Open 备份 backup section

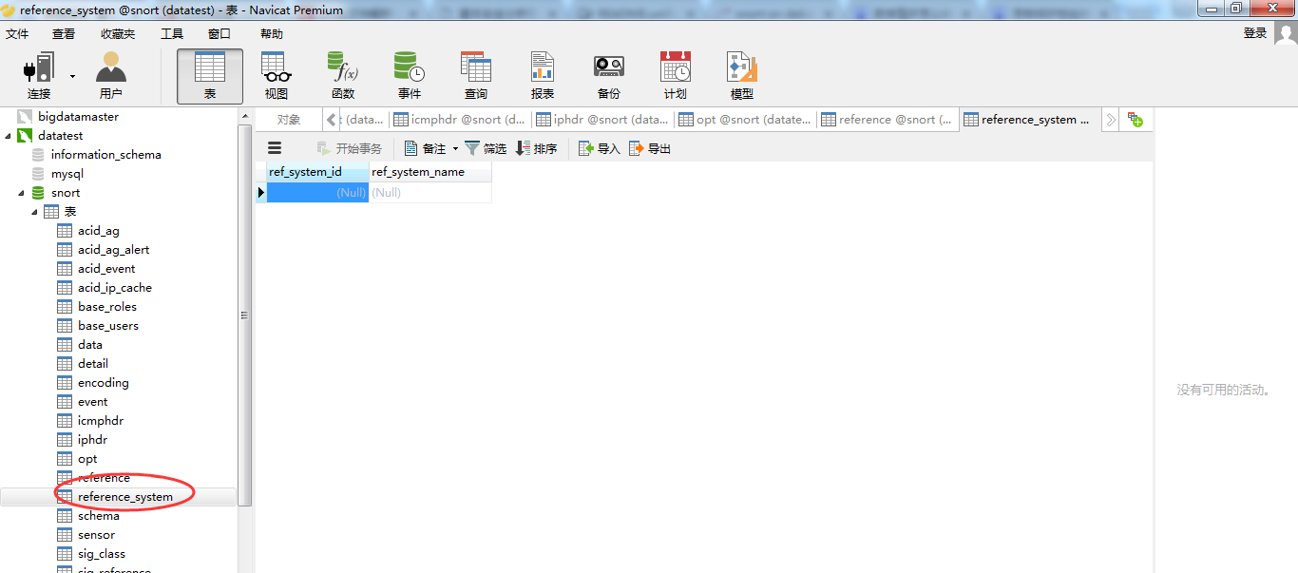(609, 76)
